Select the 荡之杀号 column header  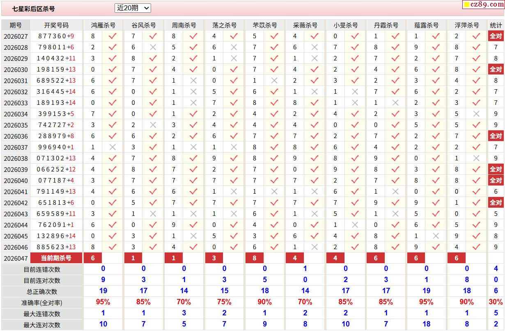point(224,25)
